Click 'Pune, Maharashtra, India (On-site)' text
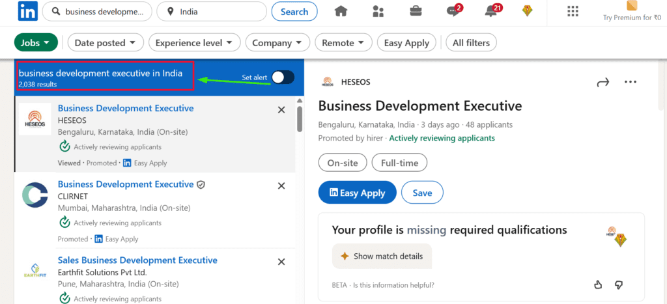The width and height of the screenshot is (667, 304). tap(119, 284)
